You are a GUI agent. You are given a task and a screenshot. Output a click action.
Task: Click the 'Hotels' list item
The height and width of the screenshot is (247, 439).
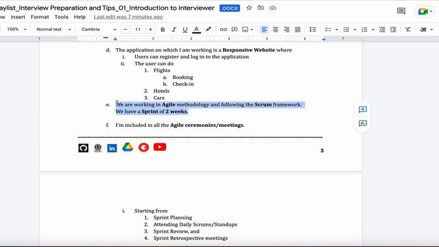[161, 91]
